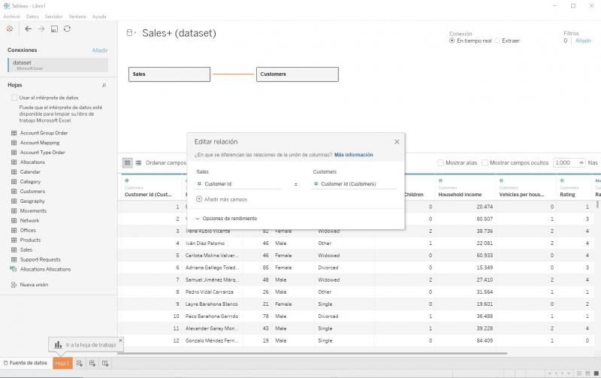Select the Extraer connection option
The image size is (601, 378).
497,41
